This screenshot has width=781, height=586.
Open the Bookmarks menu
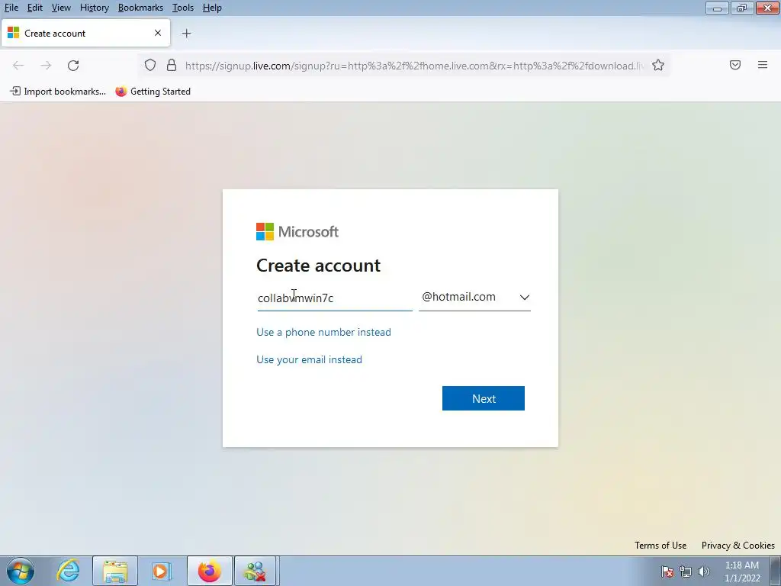click(140, 8)
